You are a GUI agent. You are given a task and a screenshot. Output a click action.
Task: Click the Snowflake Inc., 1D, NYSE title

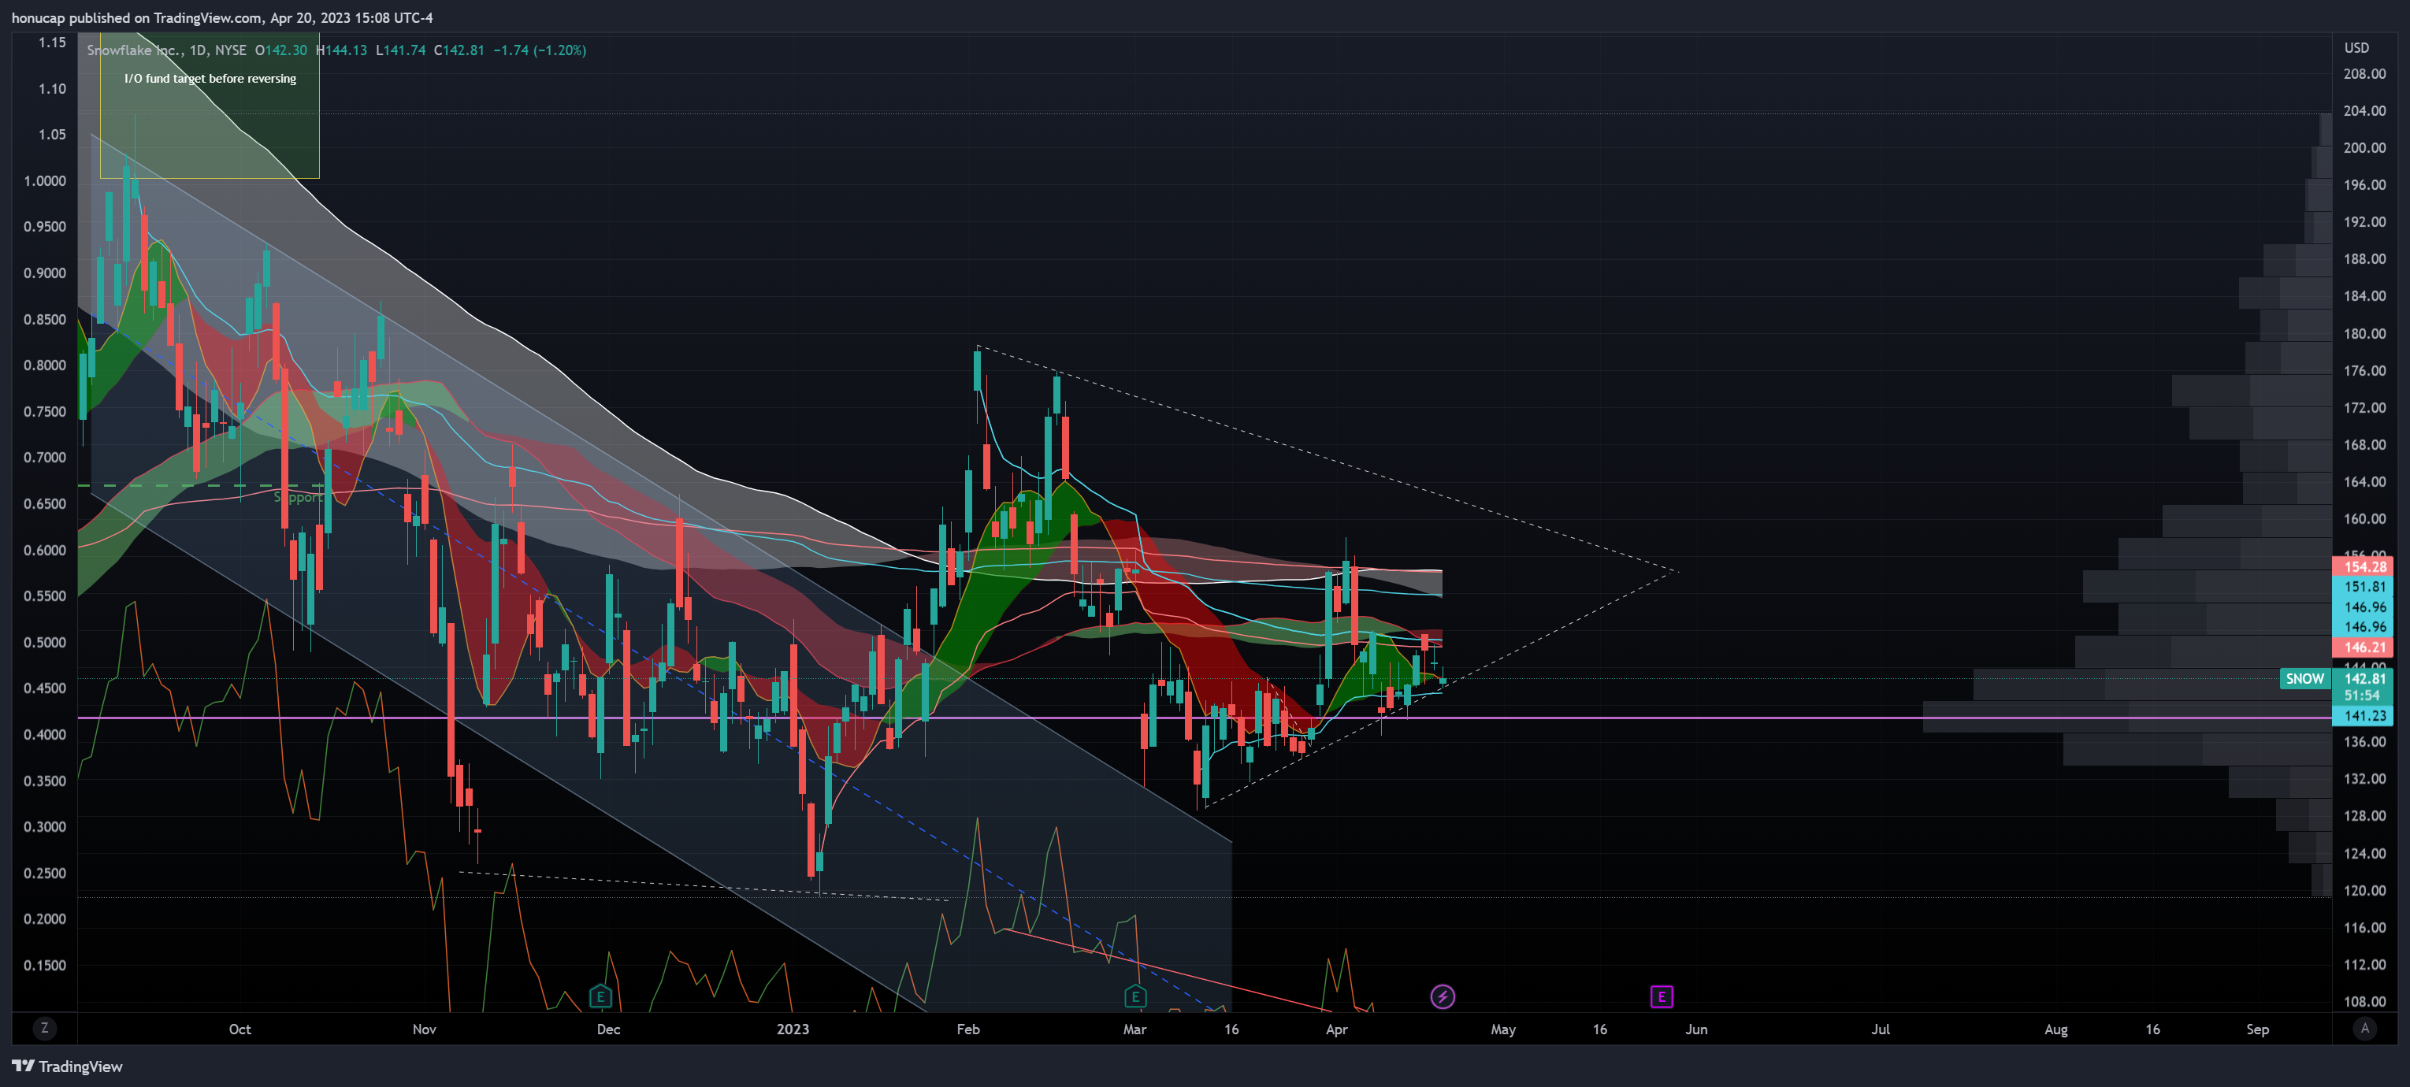coord(166,50)
